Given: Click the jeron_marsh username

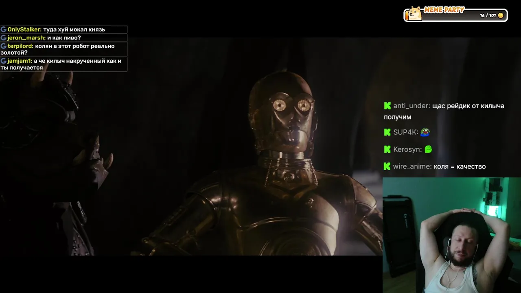Looking at the screenshot, I should pyautogui.click(x=26, y=38).
